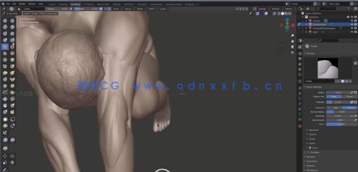Open the Object Data green triangle tab
358x172 pixels.
click(300, 114)
